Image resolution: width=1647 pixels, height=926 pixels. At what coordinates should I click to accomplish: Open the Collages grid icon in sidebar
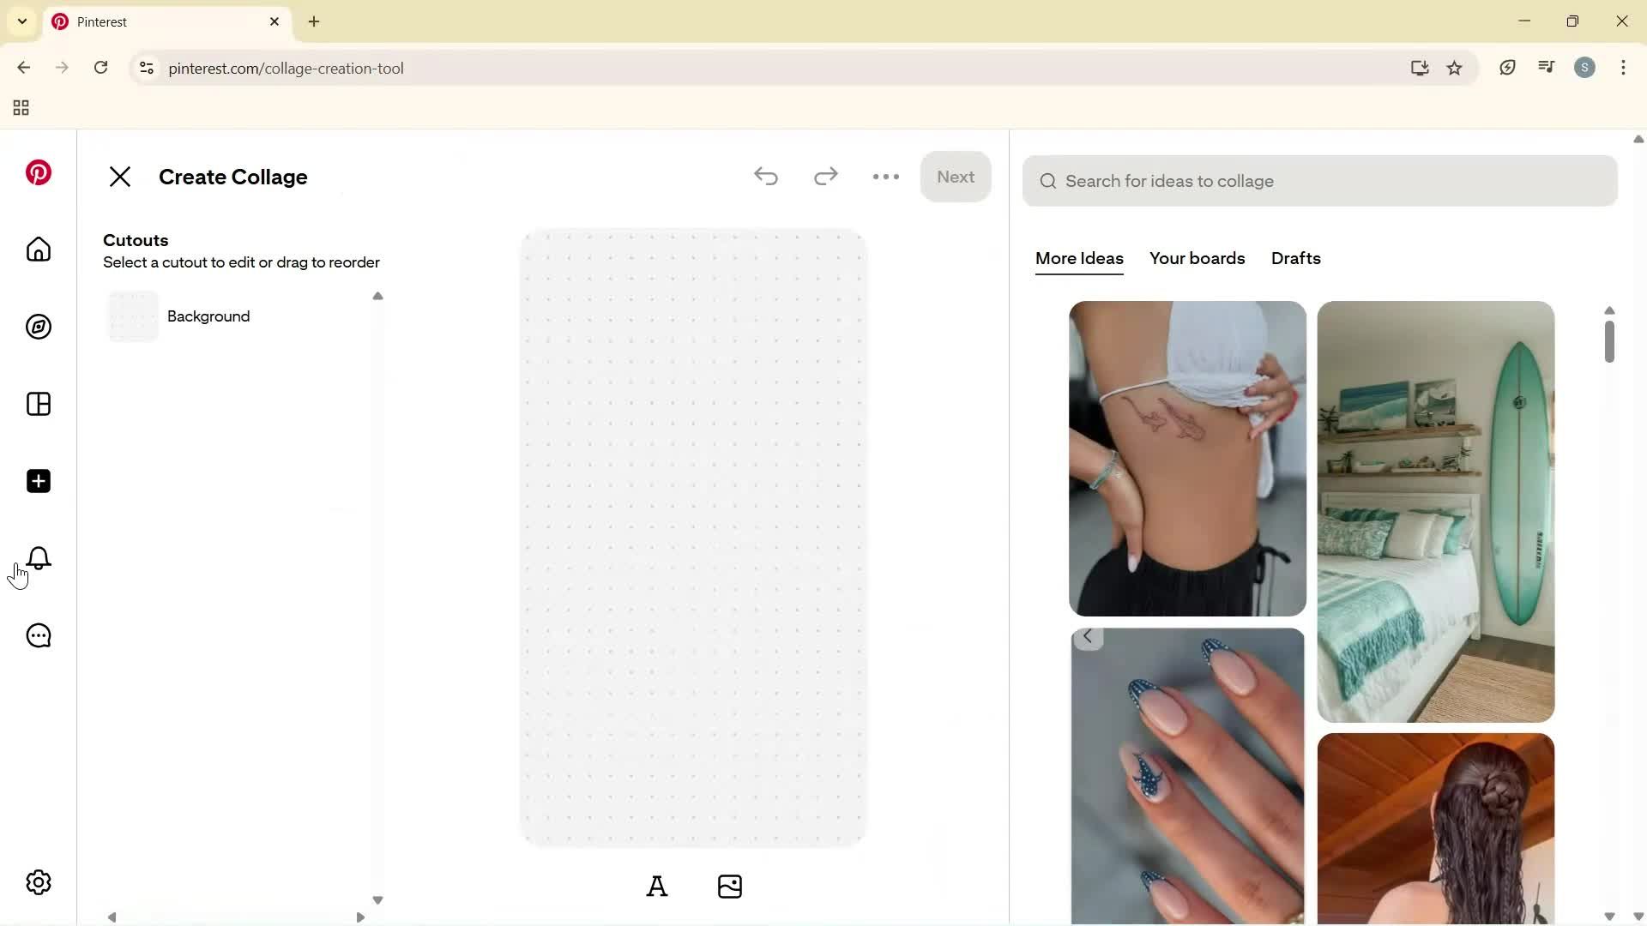pyautogui.click(x=38, y=404)
